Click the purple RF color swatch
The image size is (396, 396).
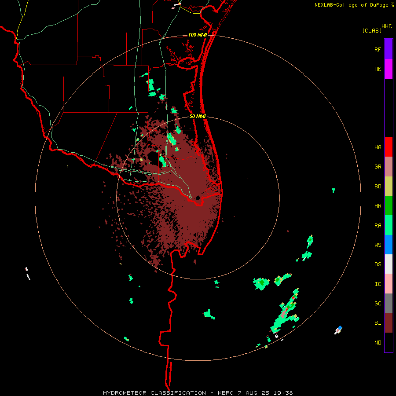pyautogui.click(x=389, y=49)
